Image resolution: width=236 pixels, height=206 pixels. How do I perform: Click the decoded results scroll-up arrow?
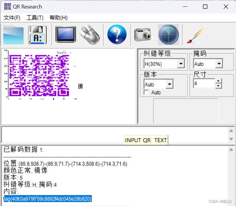point(231,149)
